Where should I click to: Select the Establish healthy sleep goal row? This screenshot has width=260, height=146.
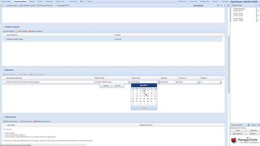pyautogui.click(x=112, y=39)
